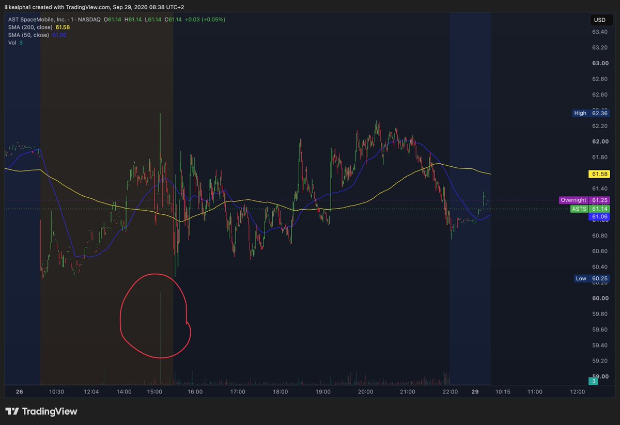Click the 61.80 price axis label

599,157
